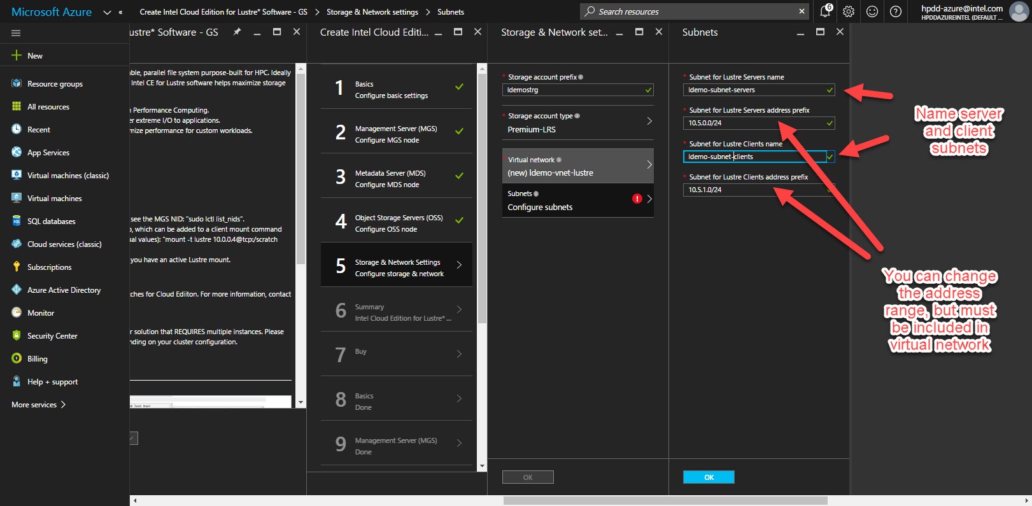1032x506 pixels.
Task: Click the hpdd-azure@intel.com account name
Action: [x=962, y=8]
